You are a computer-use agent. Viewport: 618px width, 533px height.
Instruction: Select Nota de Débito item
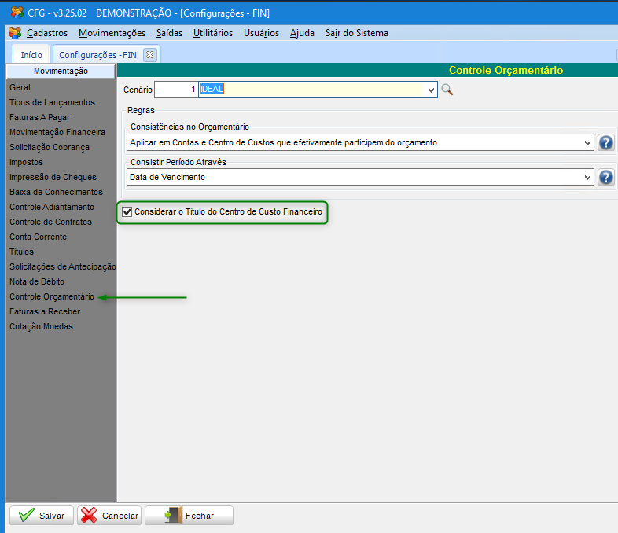37,281
